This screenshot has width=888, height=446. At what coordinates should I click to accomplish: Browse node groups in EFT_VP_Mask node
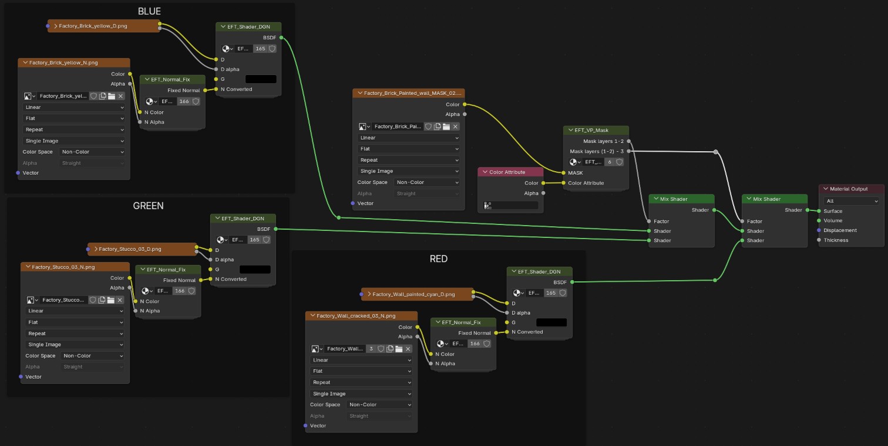pos(576,162)
